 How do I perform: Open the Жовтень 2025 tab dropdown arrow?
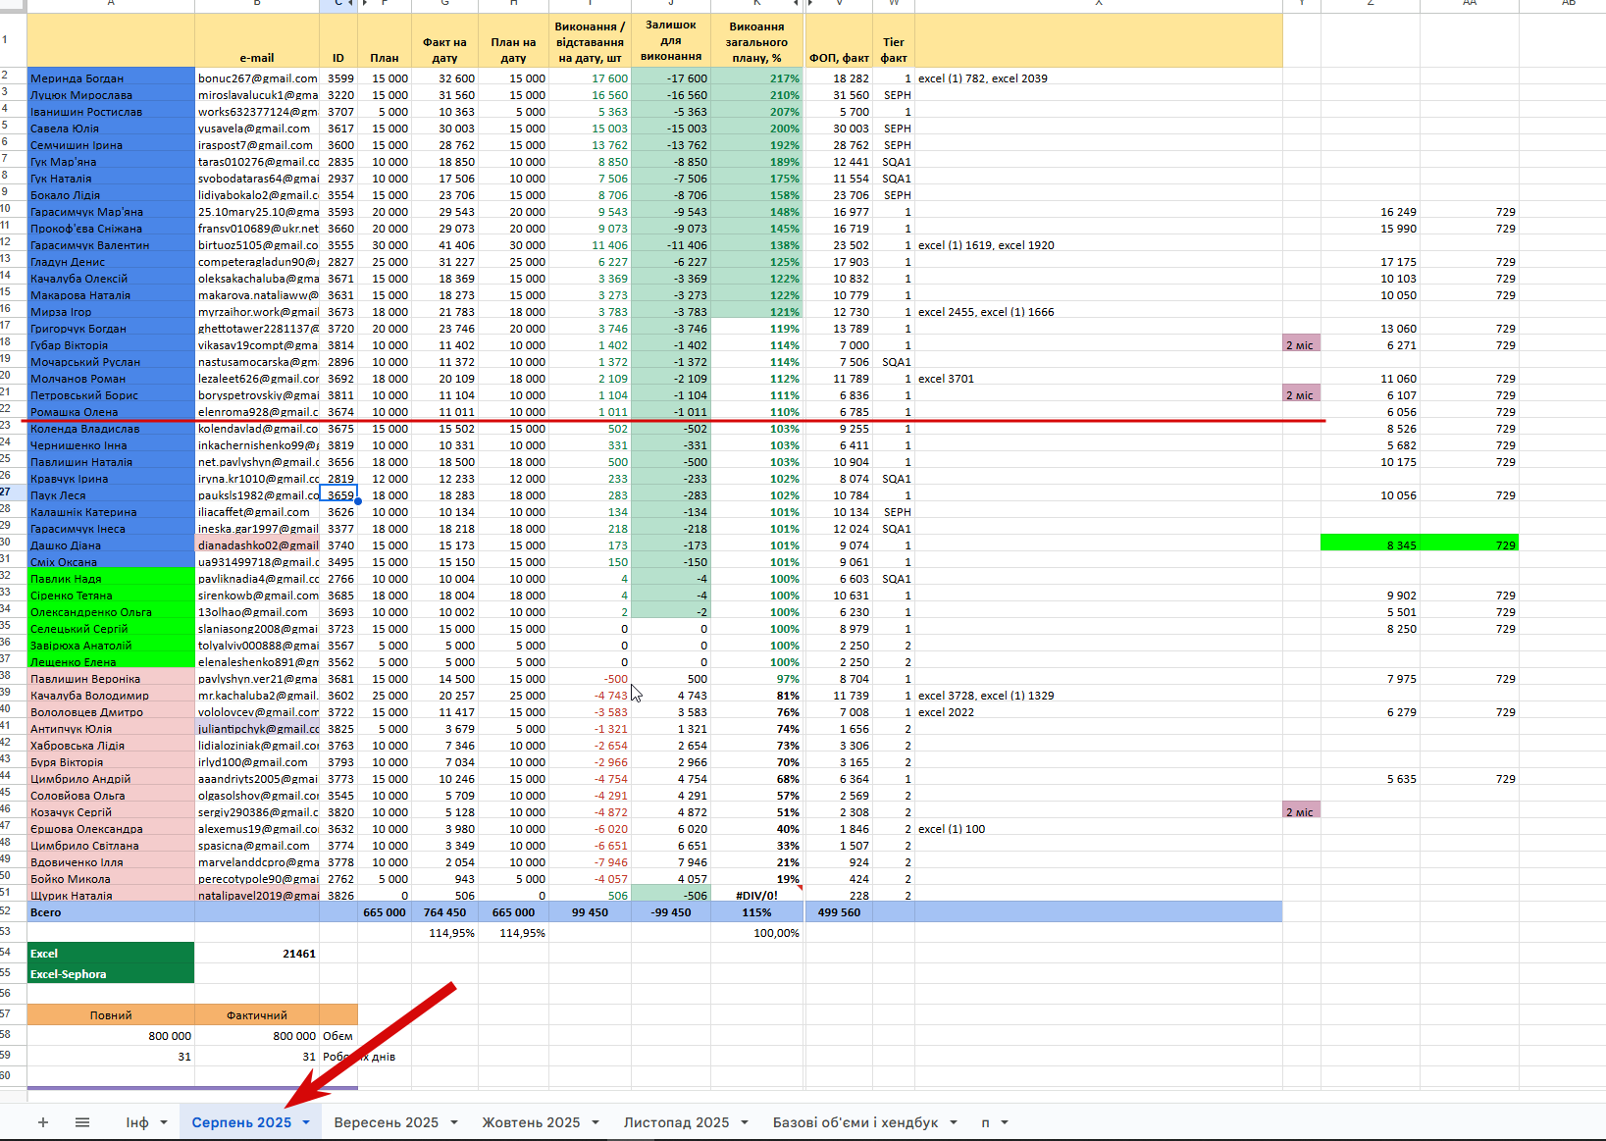pyautogui.click(x=596, y=1122)
